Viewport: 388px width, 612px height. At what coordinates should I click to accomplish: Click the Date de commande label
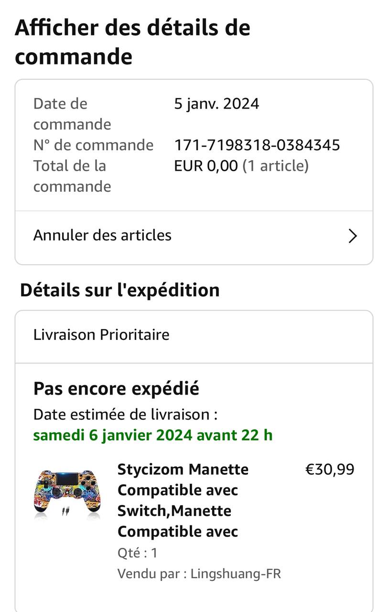click(x=72, y=114)
